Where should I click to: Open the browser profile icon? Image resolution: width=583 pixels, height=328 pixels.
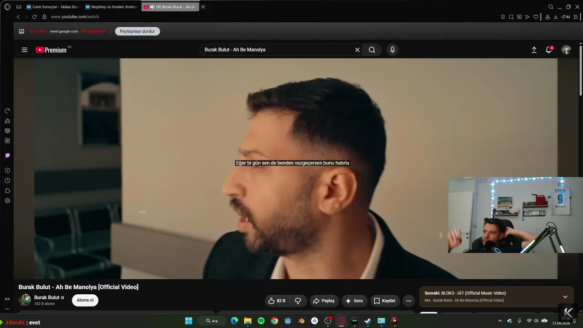547,17
